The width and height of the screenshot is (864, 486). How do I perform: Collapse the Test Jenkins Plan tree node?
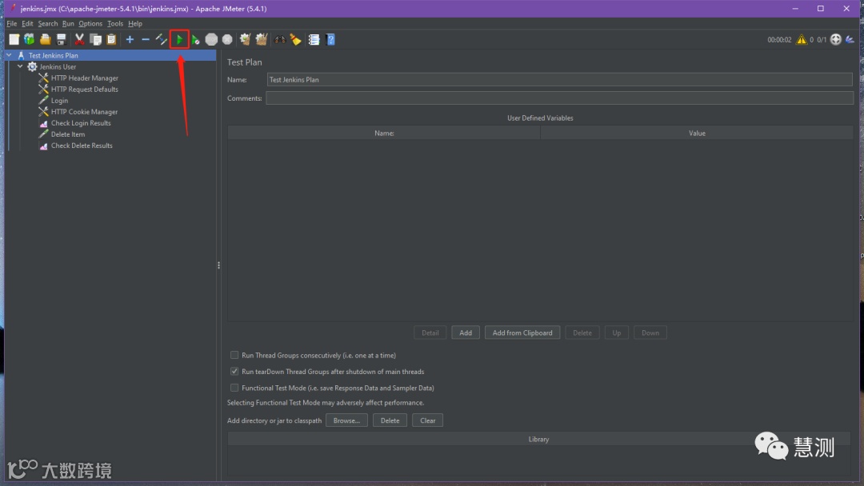click(x=9, y=55)
